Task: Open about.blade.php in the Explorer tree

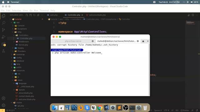Action: (x=26, y=93)
